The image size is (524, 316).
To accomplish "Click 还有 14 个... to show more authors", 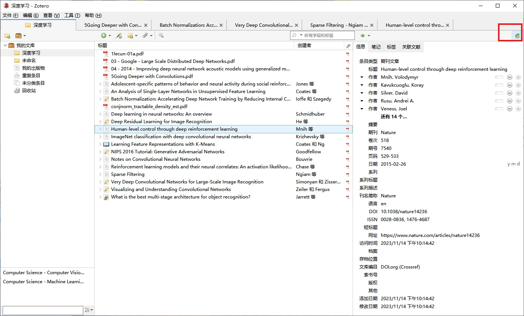I will [394, 117].
